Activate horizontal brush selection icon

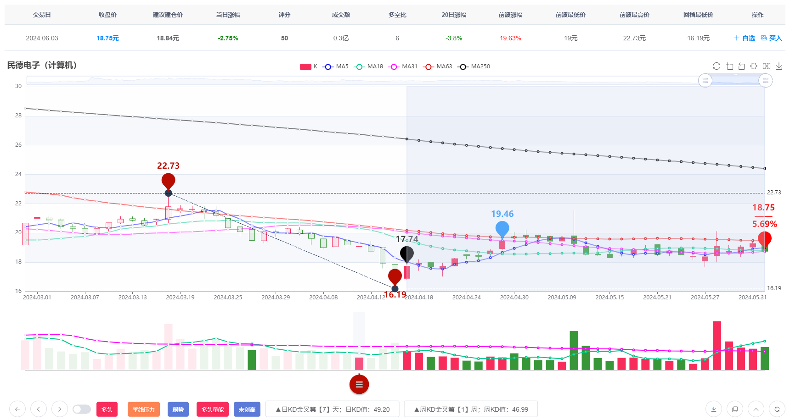(x=754, y=66)
